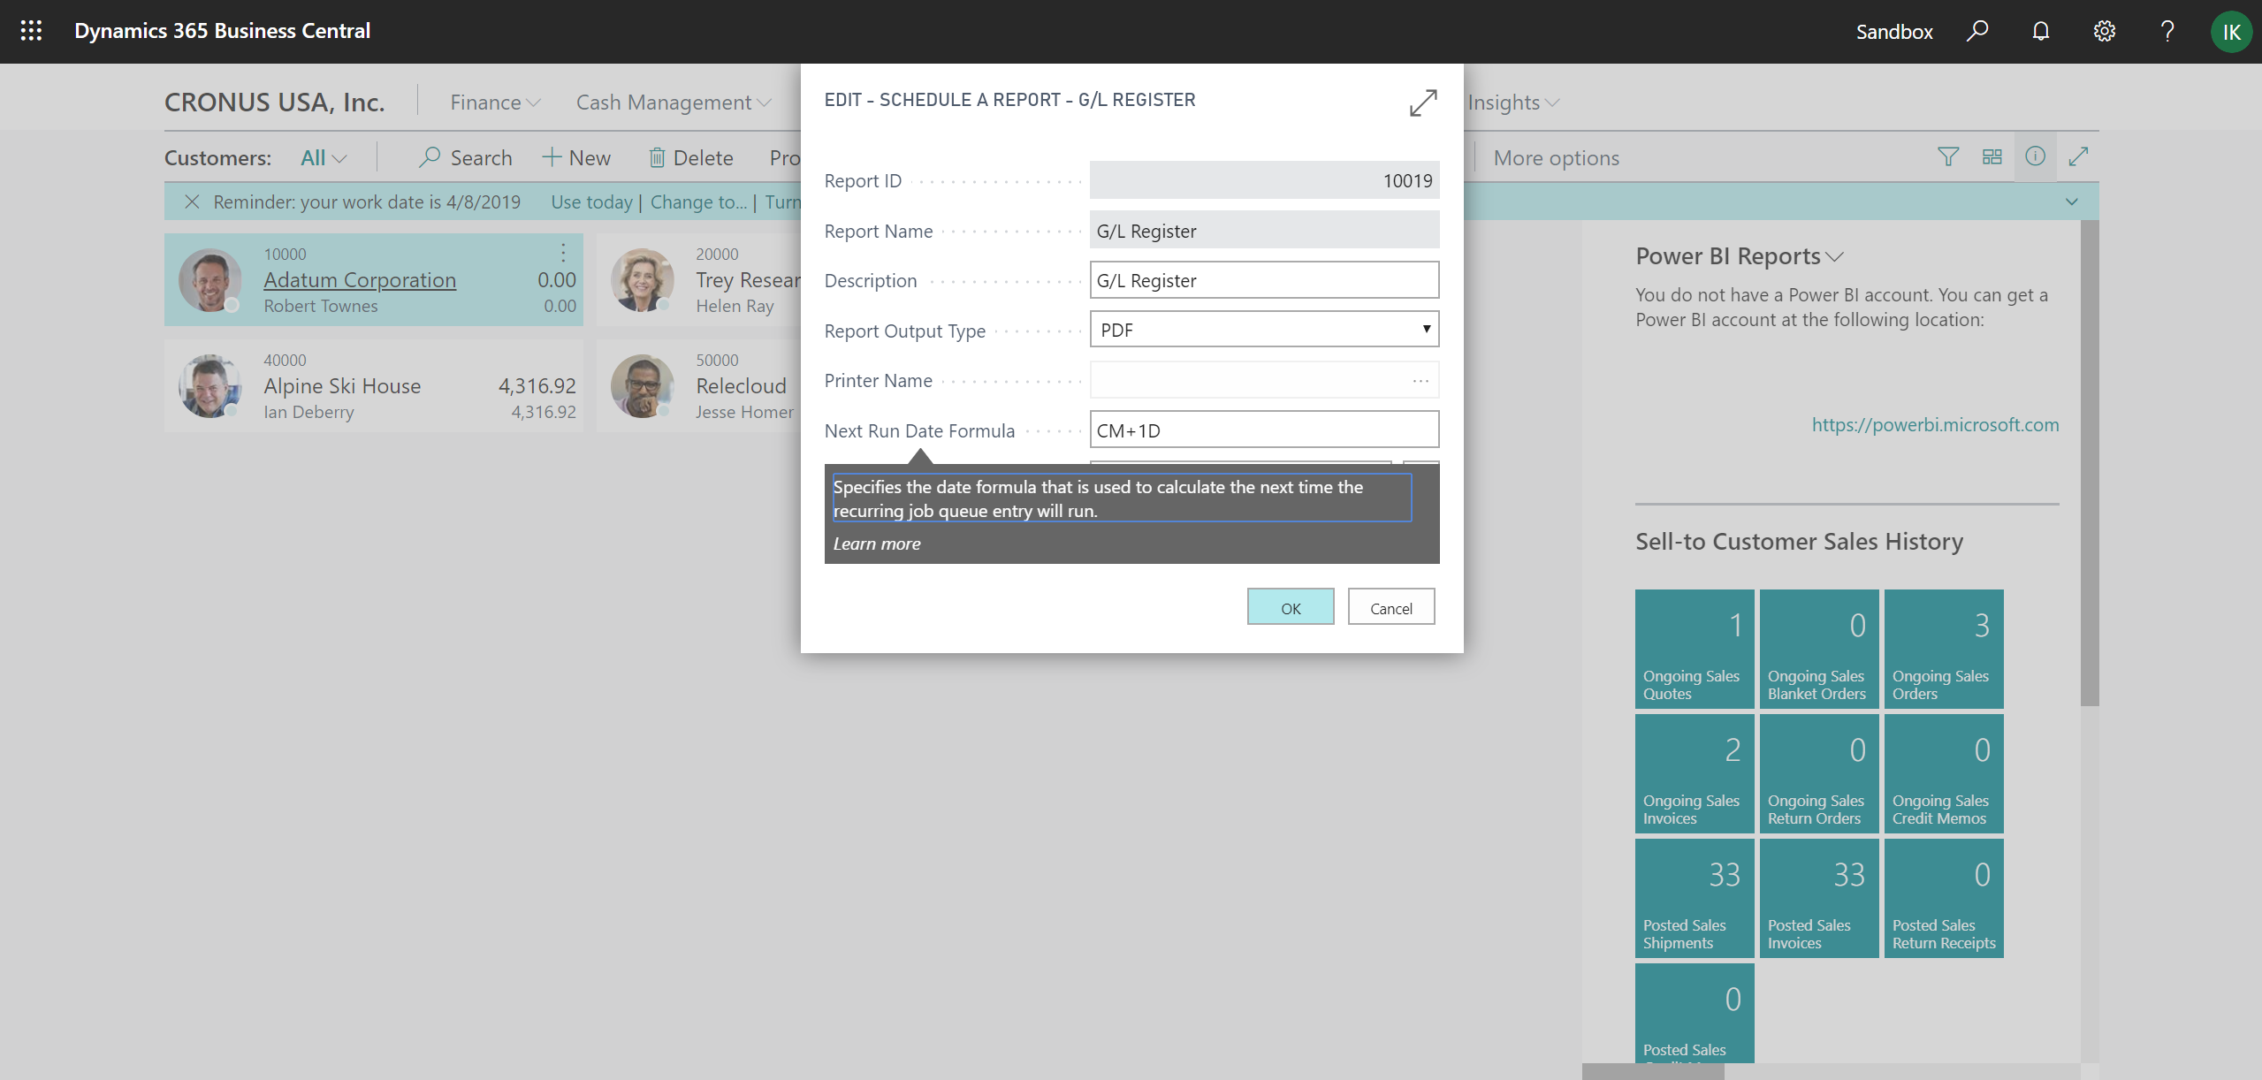Image resolution: width=2262 pixels, height=1080 pixels.
Task: Open Business Central settings gear
Action: click(x=2104, y=31)
